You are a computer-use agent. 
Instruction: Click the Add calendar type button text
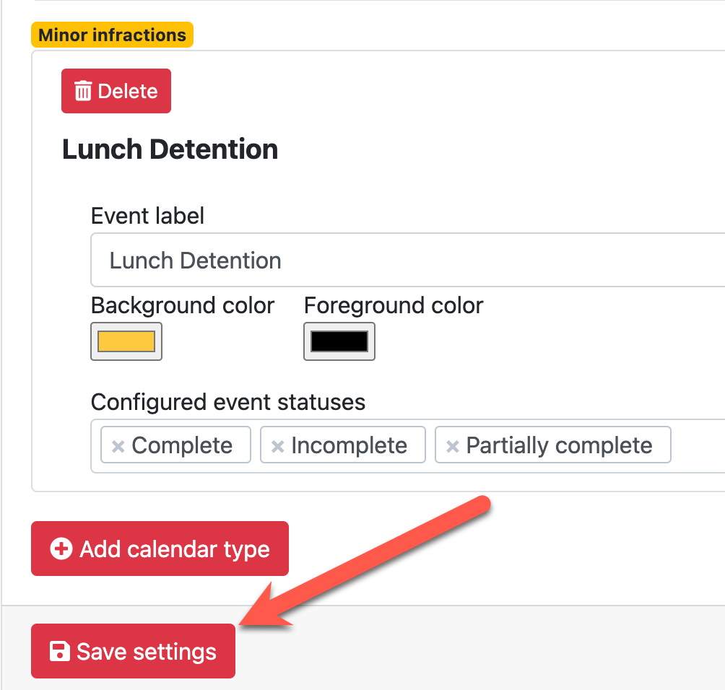(x=175, y=549)
